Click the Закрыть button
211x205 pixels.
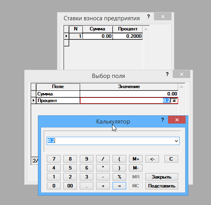(x=162, y=177)
